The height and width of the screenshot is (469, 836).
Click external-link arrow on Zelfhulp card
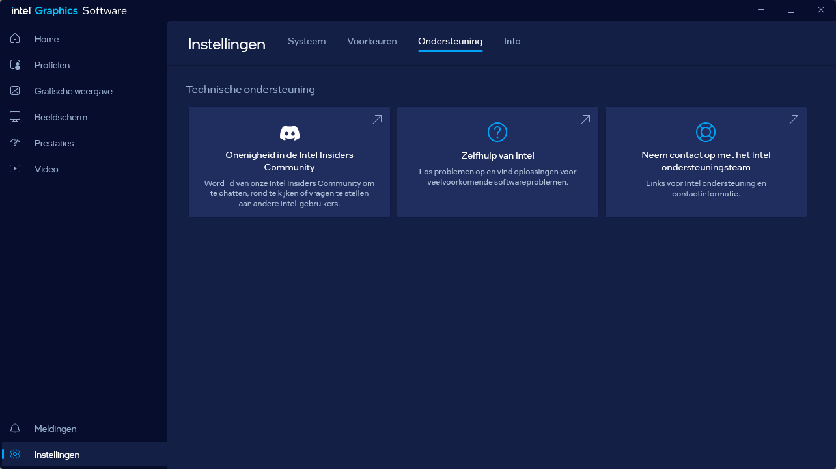585,120
